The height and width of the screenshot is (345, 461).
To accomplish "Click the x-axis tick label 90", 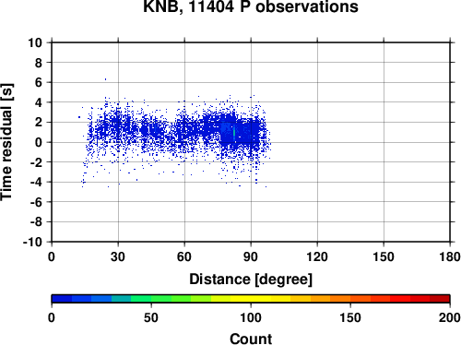I will pyautogui.click(x=251, y=256).
